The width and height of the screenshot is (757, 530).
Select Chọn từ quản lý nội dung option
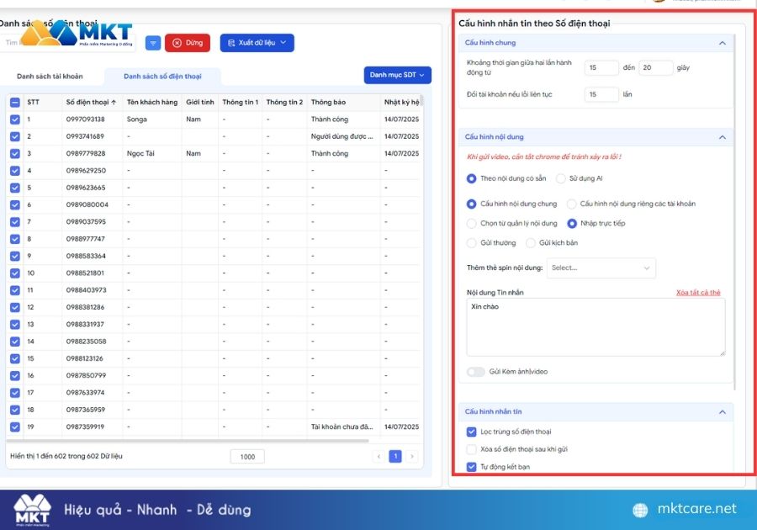click(471, 224)
